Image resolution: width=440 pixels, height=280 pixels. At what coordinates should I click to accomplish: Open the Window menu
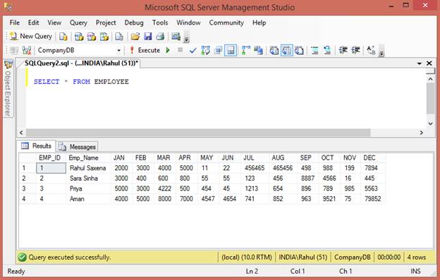(x=188, y=23)
